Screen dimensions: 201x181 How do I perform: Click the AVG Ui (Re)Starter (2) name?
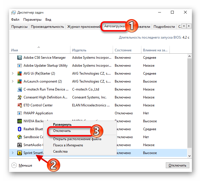39,73
